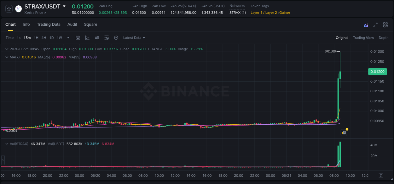Open the Ai assistant icon

coord(366,25)
